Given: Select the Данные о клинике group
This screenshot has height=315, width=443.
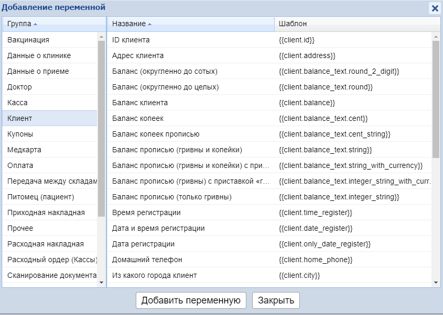Looking at the screenshot, I should click(39, 55).
